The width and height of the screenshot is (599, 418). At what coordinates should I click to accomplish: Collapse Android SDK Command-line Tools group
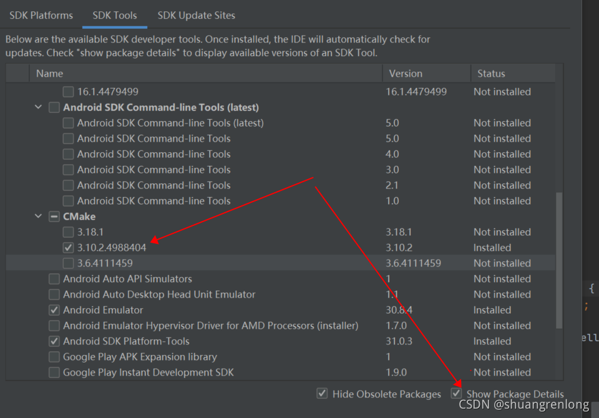click(x=39, y=107)
